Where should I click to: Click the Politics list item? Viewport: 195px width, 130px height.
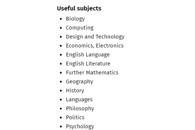tap(75, 117)
